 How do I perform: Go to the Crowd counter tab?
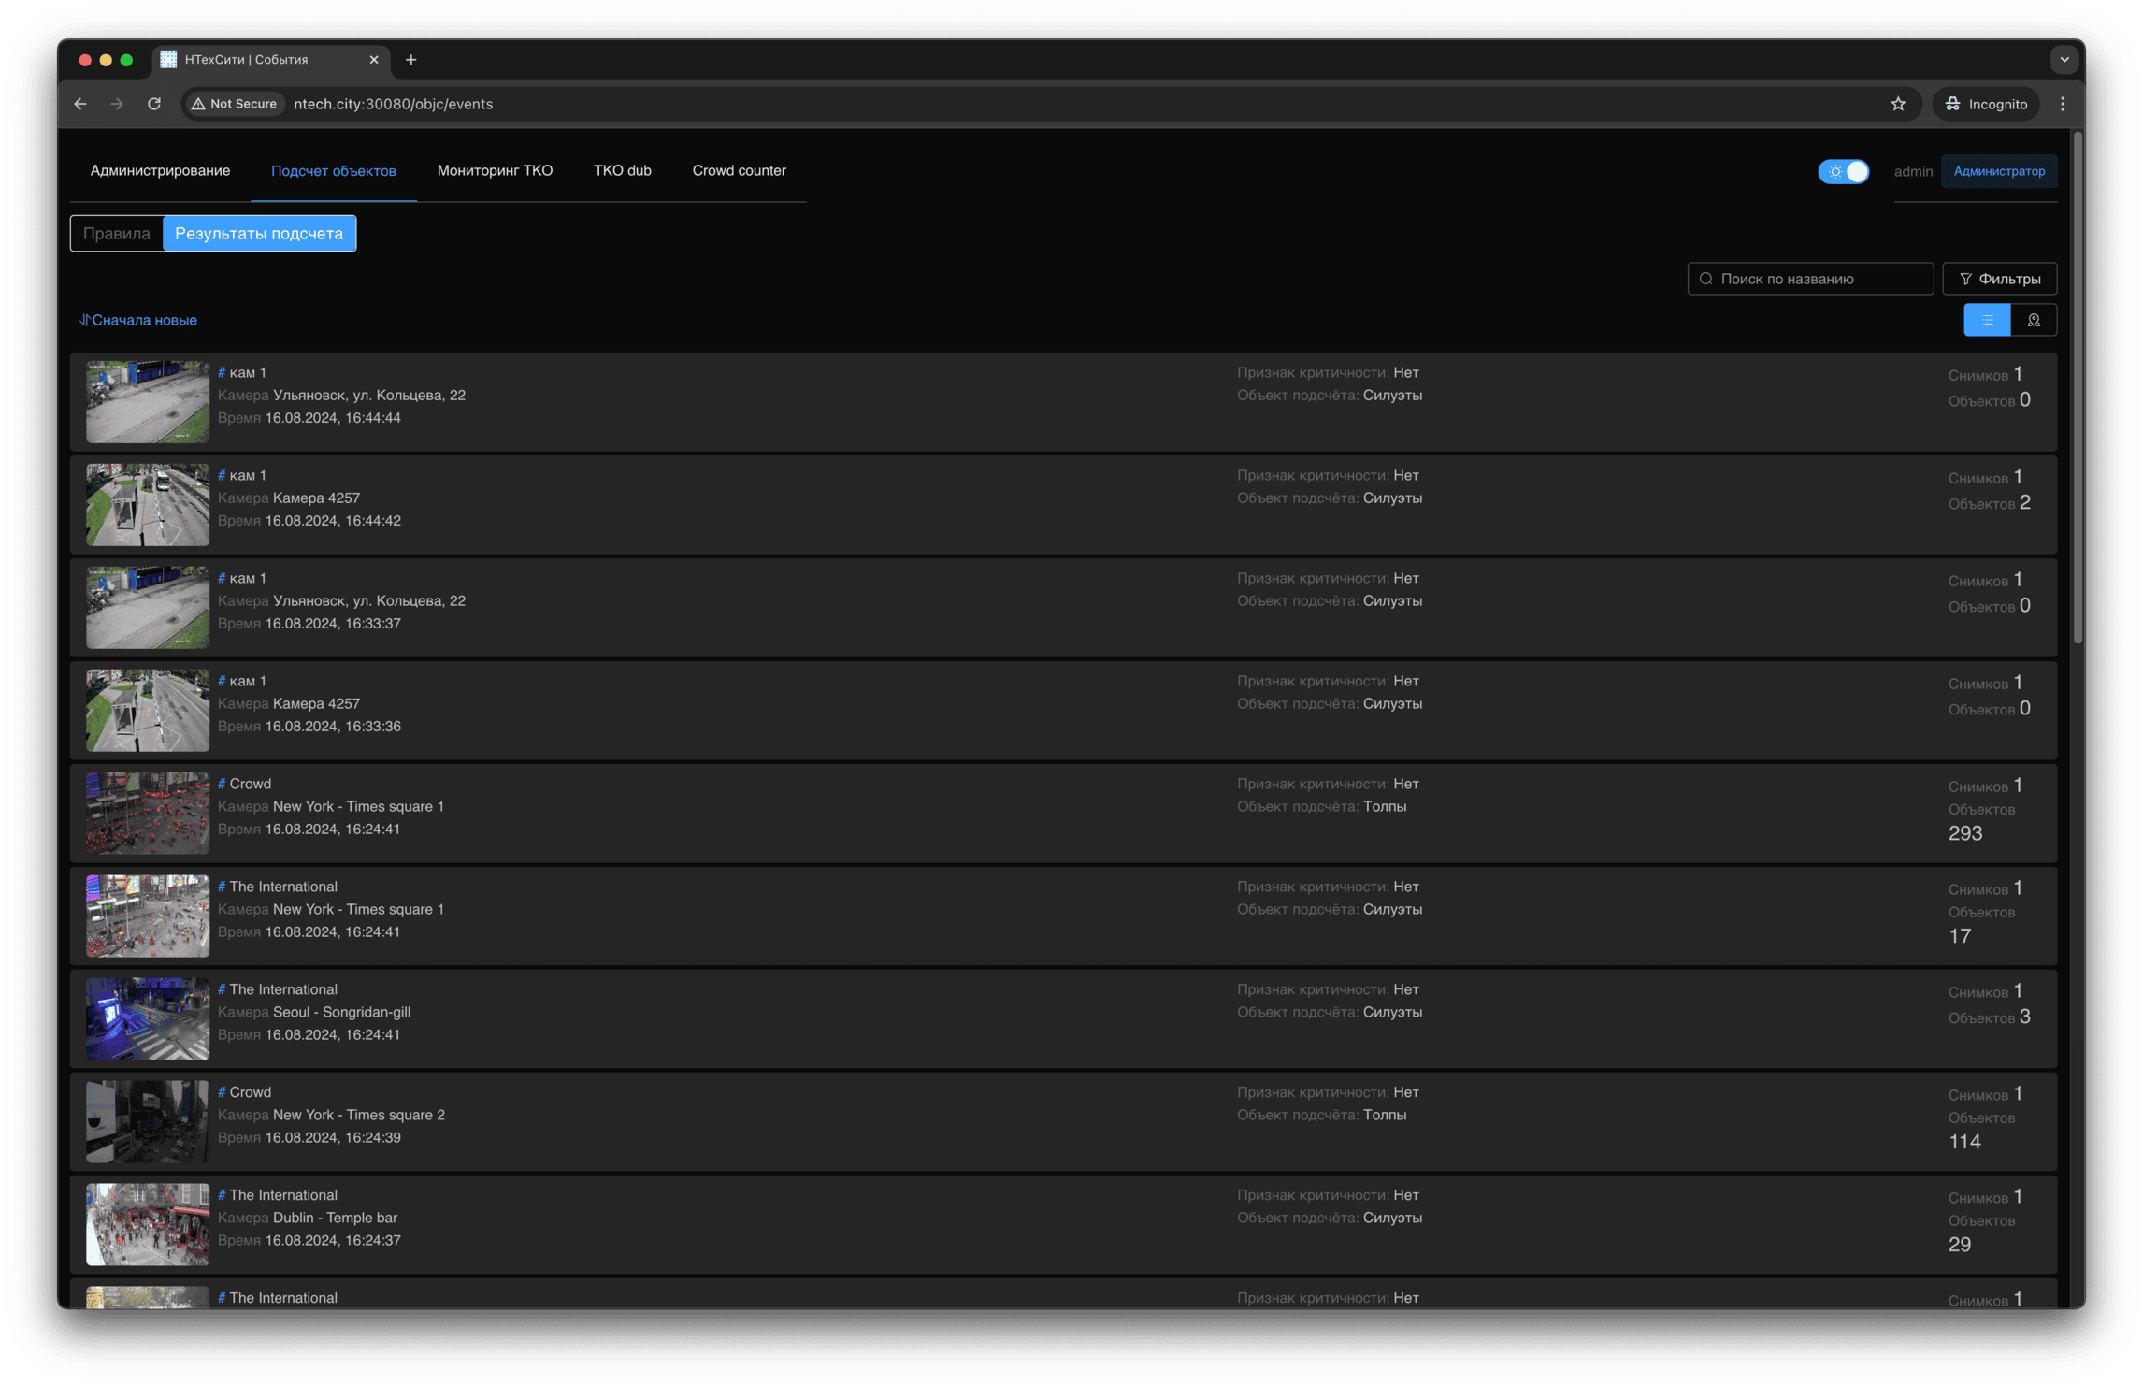click(739, 170)
